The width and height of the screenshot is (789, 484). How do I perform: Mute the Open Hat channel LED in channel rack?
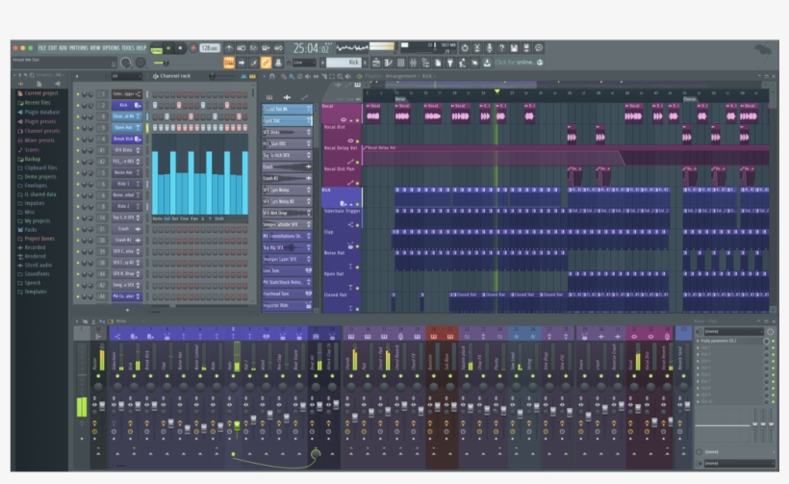pos(78,128)
